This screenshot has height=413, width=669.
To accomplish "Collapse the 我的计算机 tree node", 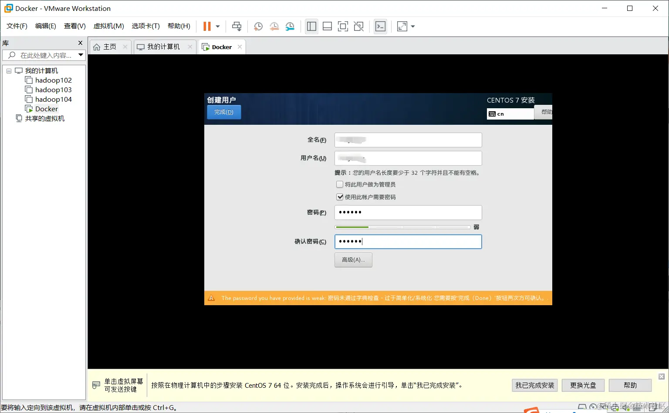I will (9, 71).
